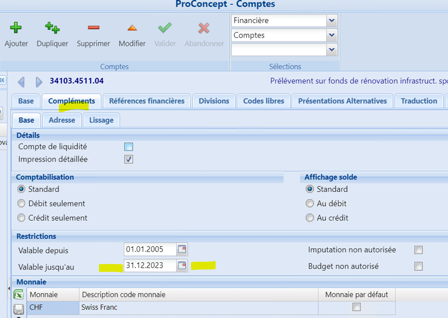
Task: Open calendar picker for Valable jusqu'au
Action: [x=183, y=266]
